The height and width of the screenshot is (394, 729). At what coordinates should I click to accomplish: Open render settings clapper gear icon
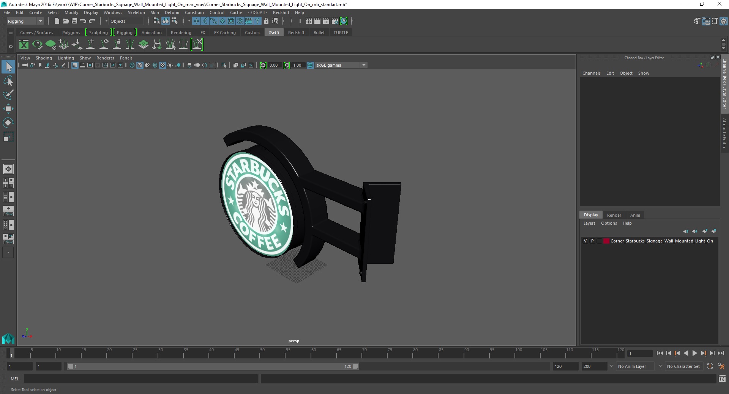335,21
